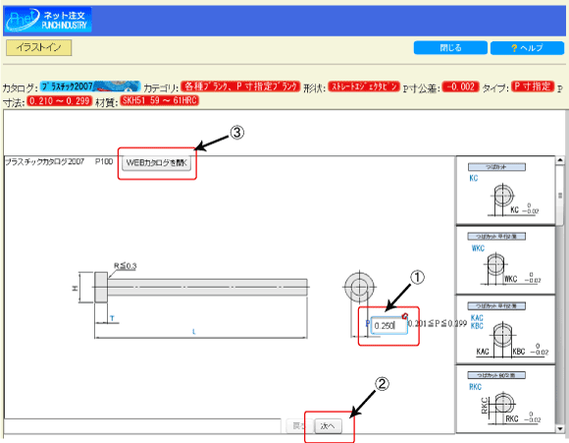The width and height of the screenshot is (569, 443).
Task: Click the -0.002 P tolerance tag
Action: (x=460, y=86)
